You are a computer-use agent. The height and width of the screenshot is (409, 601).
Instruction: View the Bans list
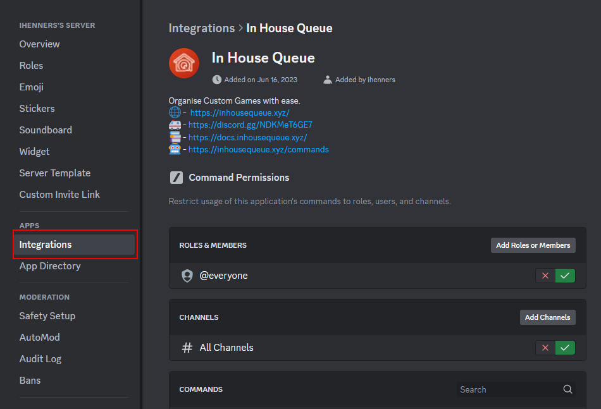pos(30,381)
